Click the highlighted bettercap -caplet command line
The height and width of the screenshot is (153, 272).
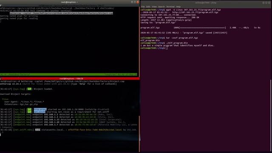coord(61,13)
